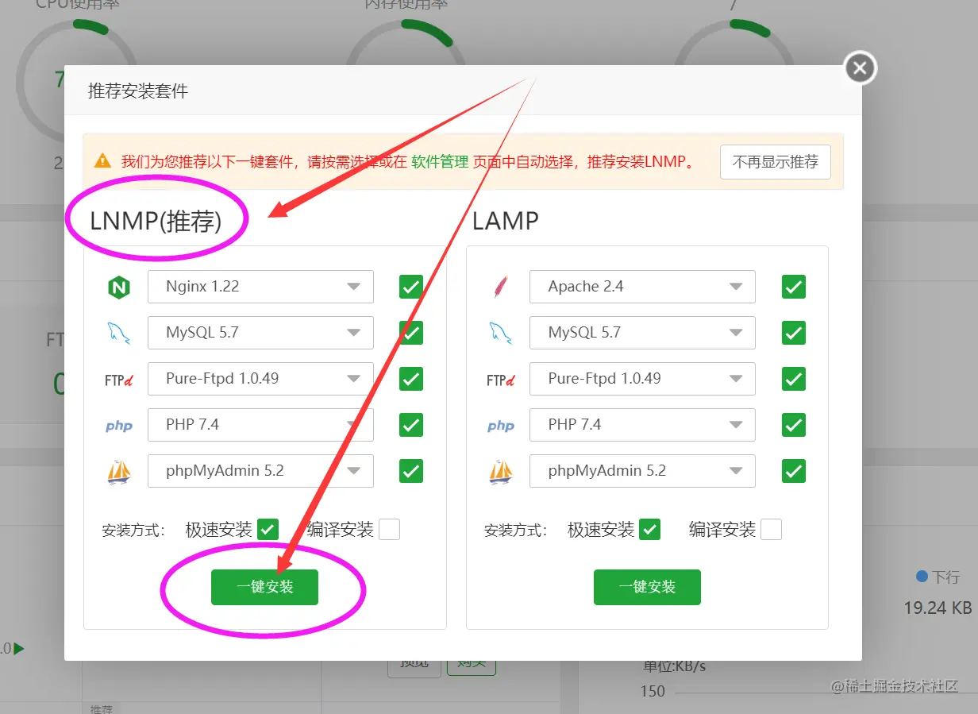Image resolution: width=978 pixels, height=714 pixels.
Task: Uncheck PHP 7.4 in LNMP
Action: [411, 425]
